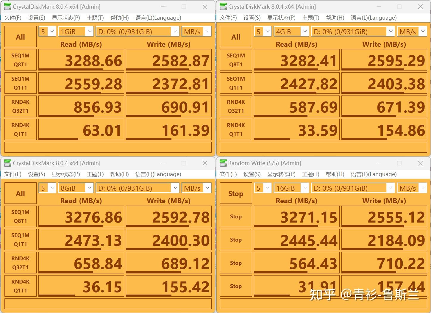Run All tests in the 1GiB window
This screenshot has height=313, width=431.
[21, 37]
